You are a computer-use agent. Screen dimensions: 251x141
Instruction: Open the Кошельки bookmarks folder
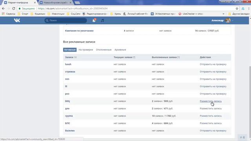38,14
